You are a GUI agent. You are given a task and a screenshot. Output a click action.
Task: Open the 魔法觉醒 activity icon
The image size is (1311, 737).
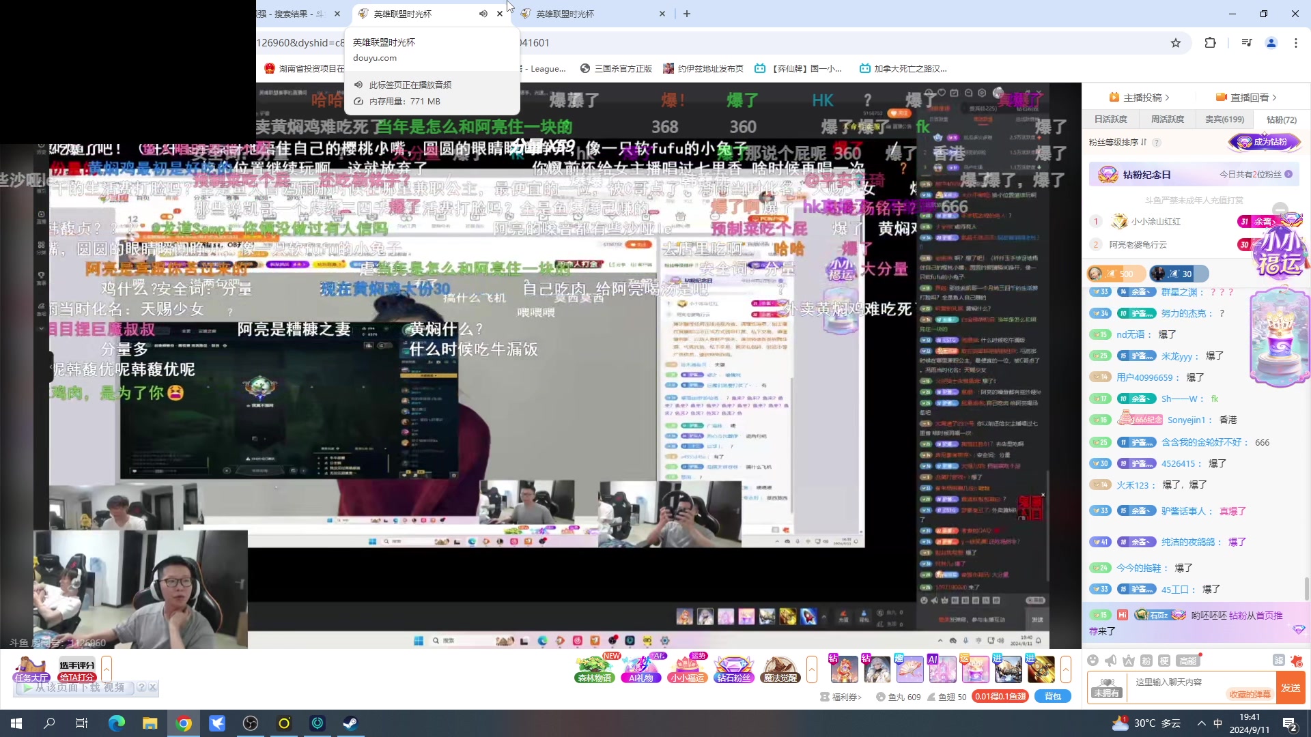pos(780,669)
